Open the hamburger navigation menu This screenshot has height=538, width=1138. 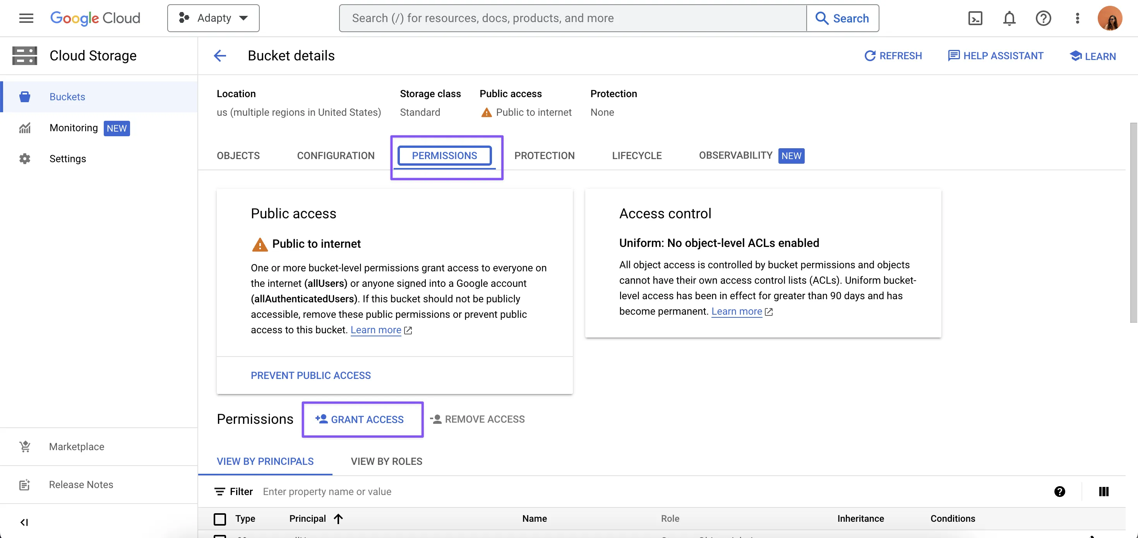click(x=26, y=18)
